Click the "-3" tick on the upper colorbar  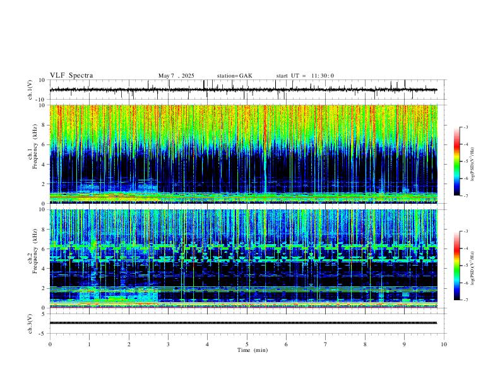pyautogui.click(x=466, y=127)
